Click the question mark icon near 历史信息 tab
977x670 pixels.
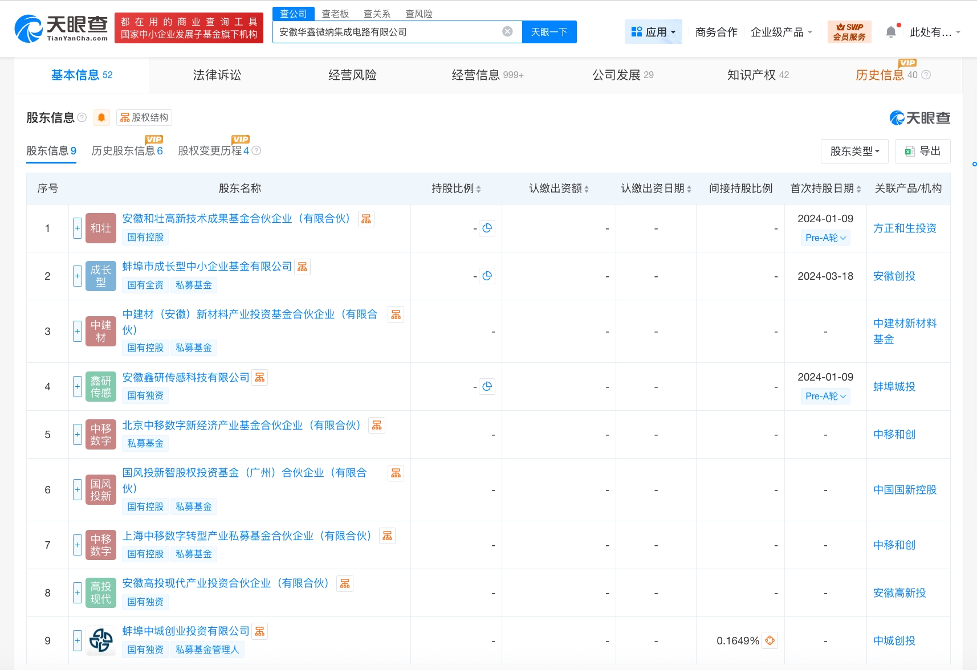coord(927,75)
